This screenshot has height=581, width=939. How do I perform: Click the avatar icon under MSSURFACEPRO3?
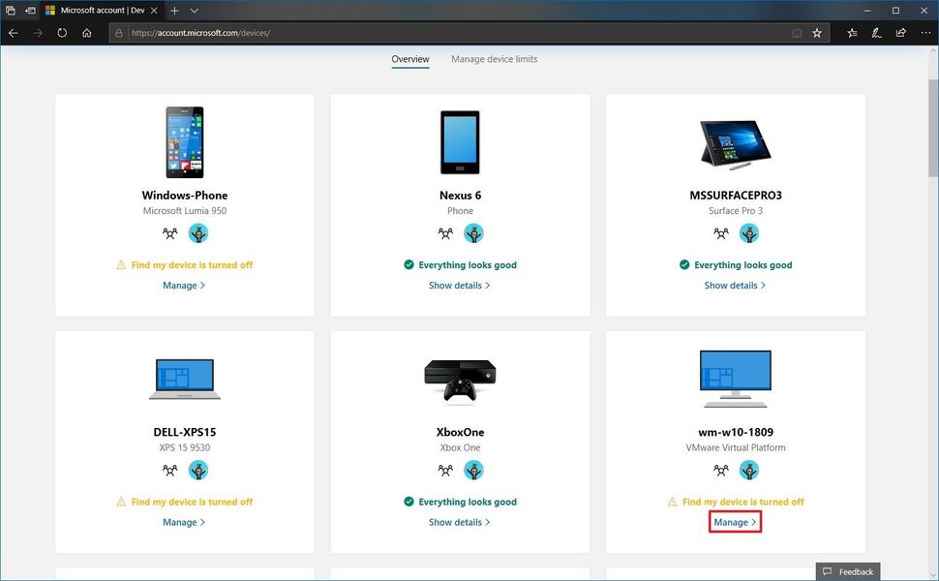pyautogui.click(x=749, y=233)
